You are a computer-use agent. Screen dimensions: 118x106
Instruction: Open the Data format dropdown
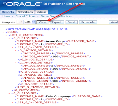[x=30, y=22]
